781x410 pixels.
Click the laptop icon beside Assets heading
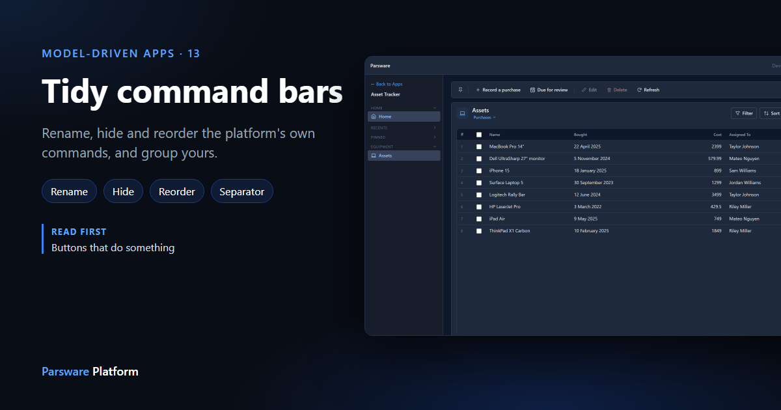click(x=462, y=113)
